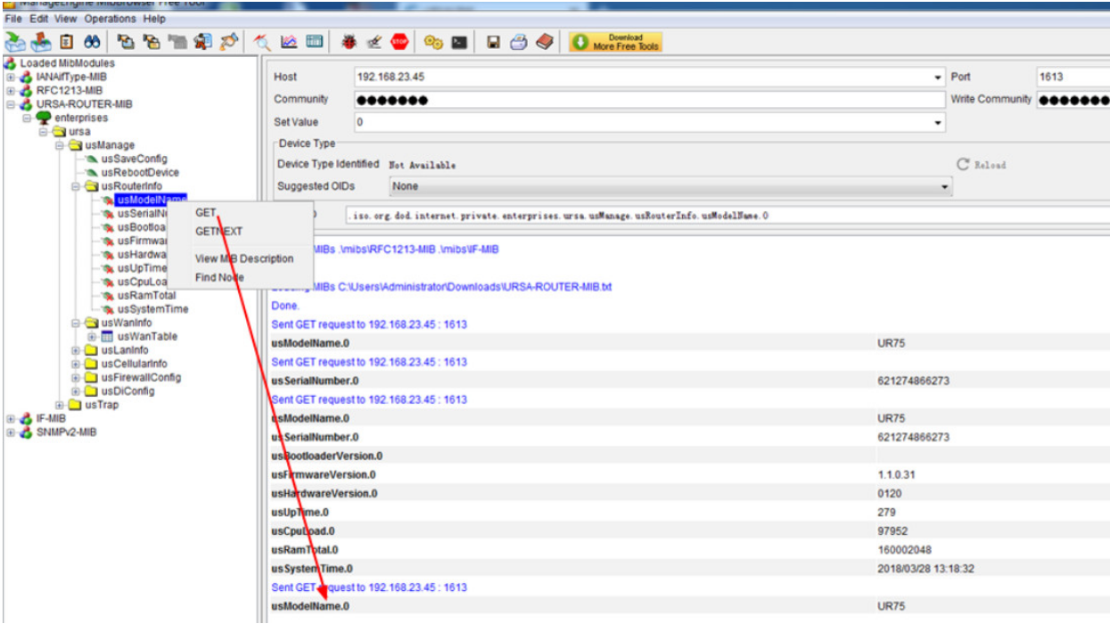Open the Edit menu
Screen dimensions: 1110x632
38,19
